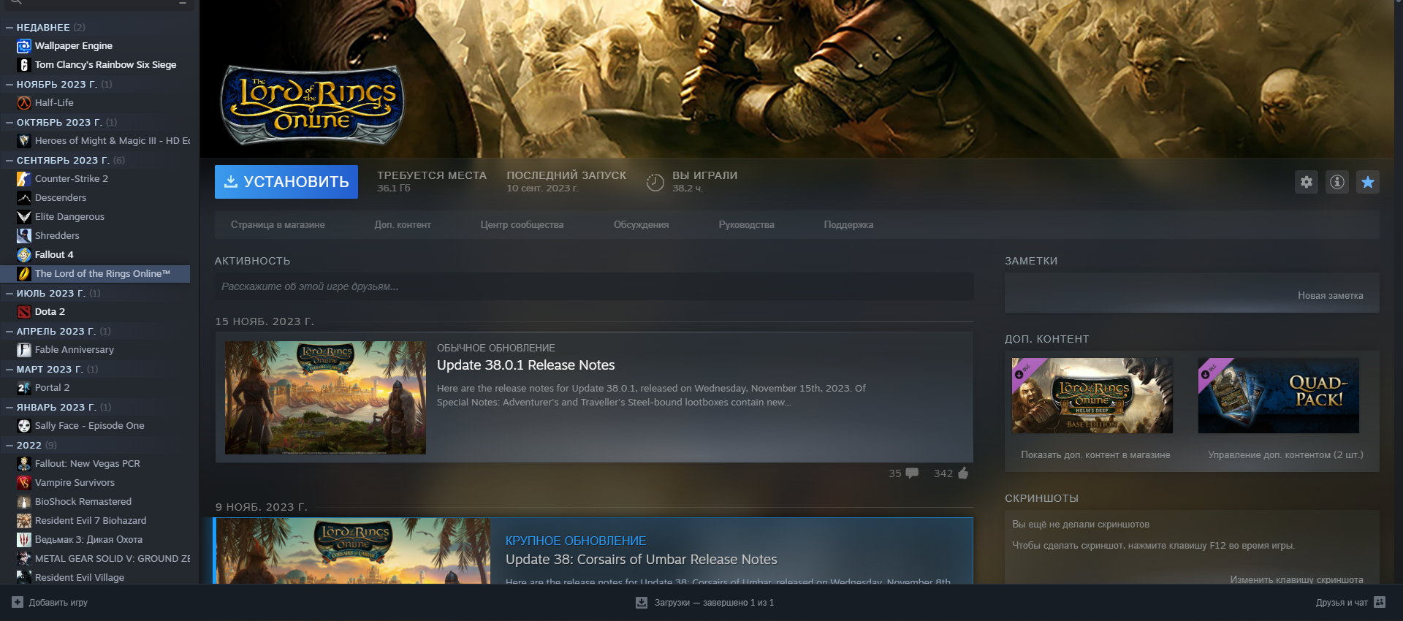Collapse the СЕНТЯБРЬ 2023 Г. group
Viewport: 1403px width, 621px height.
pyautogui.click(x=9, y=161)
